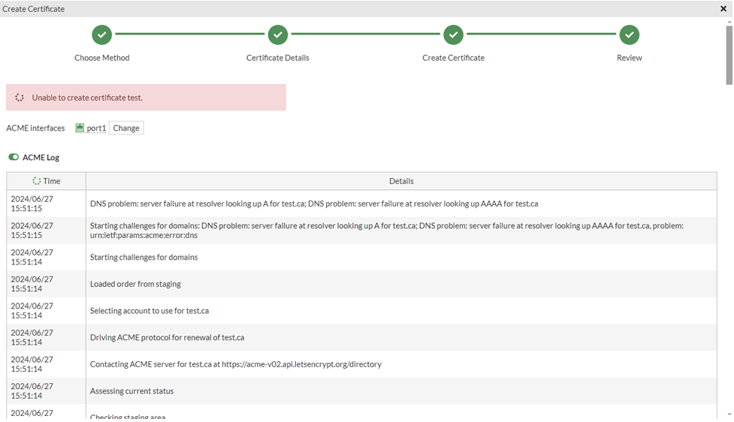The height and width of the screenshot is (422, 734).
Task: Click the 'Choose Method' step label
Action: tap(101, 58)
